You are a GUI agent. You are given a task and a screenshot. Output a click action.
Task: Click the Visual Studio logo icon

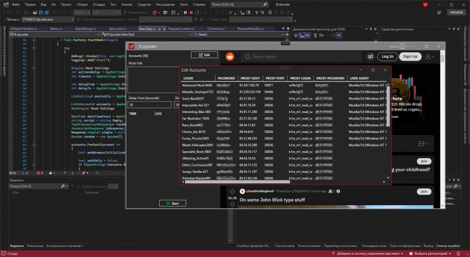tap(5, 5)
